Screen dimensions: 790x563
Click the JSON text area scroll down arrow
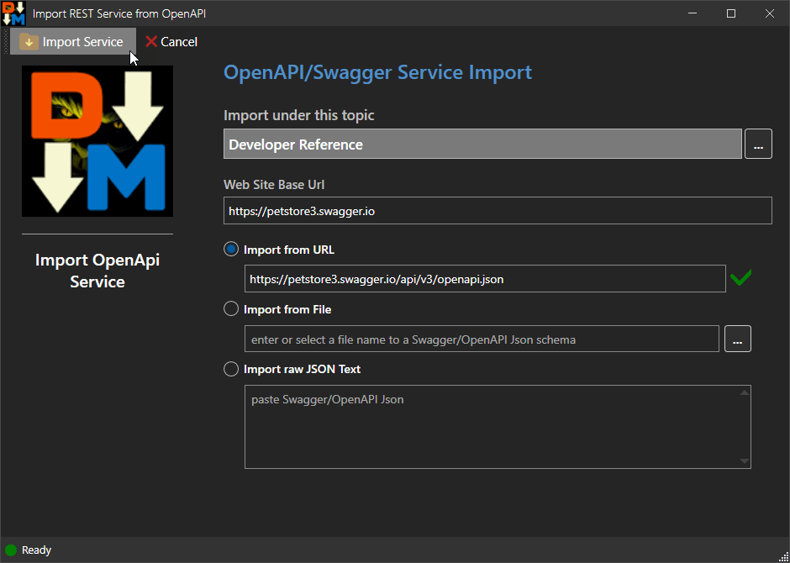(x=744, y=461)
